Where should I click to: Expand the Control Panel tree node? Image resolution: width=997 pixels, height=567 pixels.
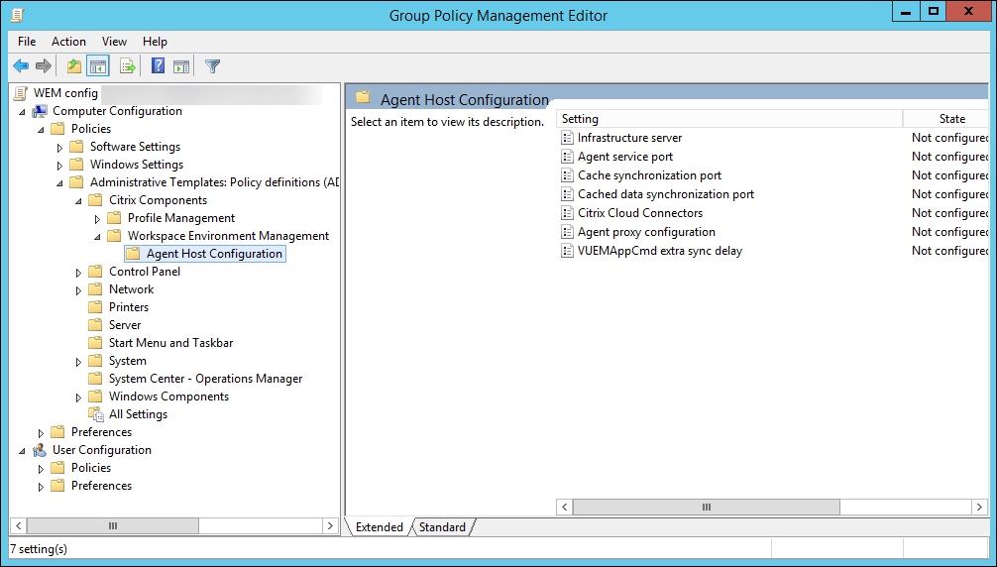click(78, 272)
